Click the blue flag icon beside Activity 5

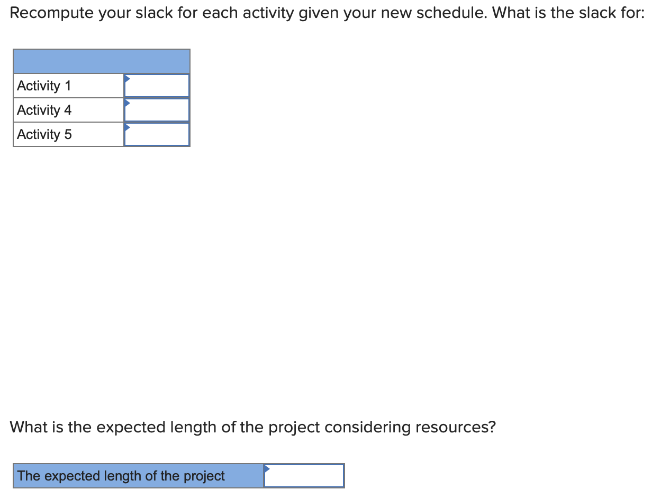tap(126, 127)
